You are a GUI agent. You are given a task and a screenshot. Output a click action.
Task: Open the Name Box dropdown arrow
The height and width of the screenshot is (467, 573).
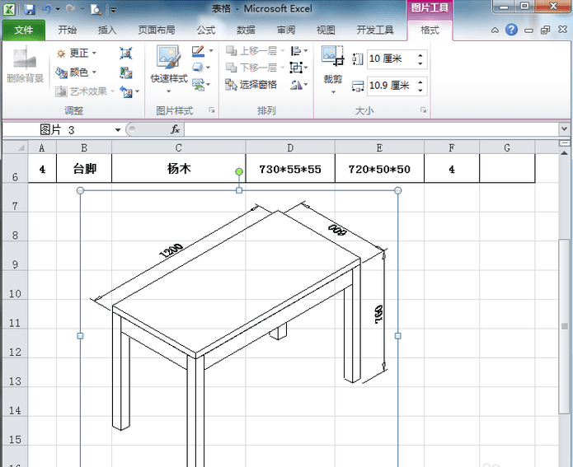(x=118, y=129)
